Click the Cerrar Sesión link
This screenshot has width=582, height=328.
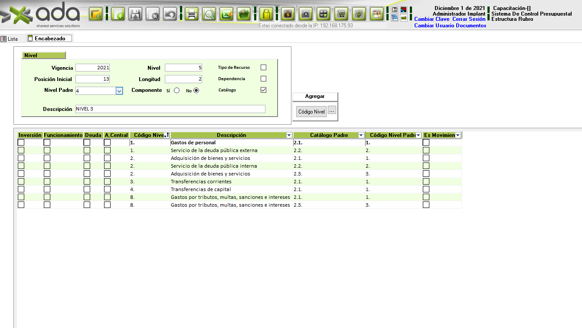(469, 19)
